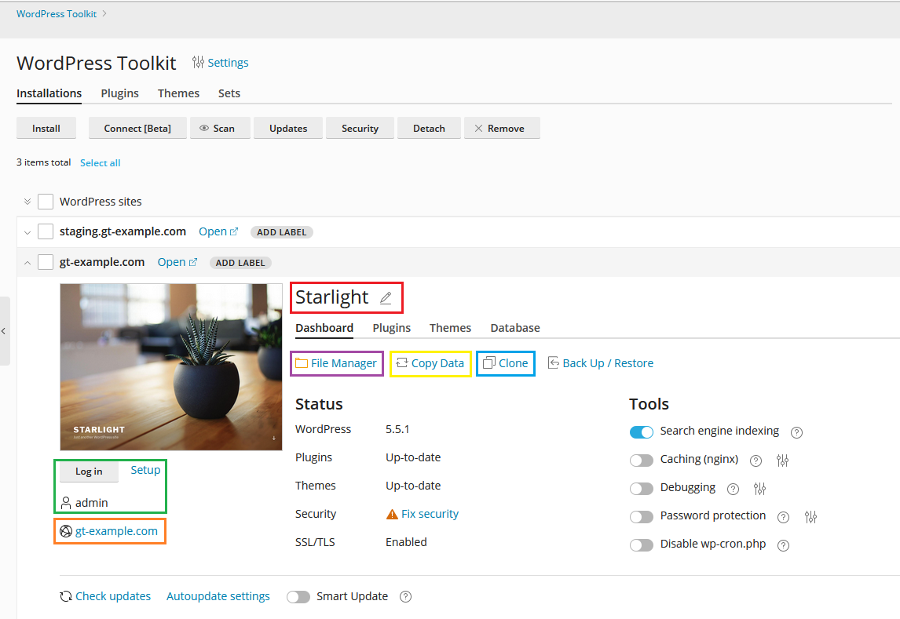Viewport: 900px width, 619px height.
Task: Open the Starlight Themes tab
Action: (450, 328)
